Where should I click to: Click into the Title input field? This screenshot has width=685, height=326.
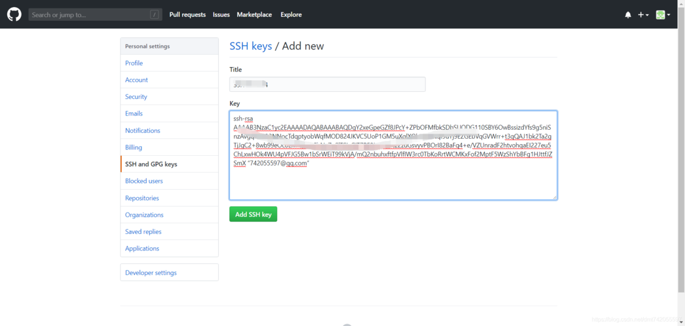[x=327, y=84]
